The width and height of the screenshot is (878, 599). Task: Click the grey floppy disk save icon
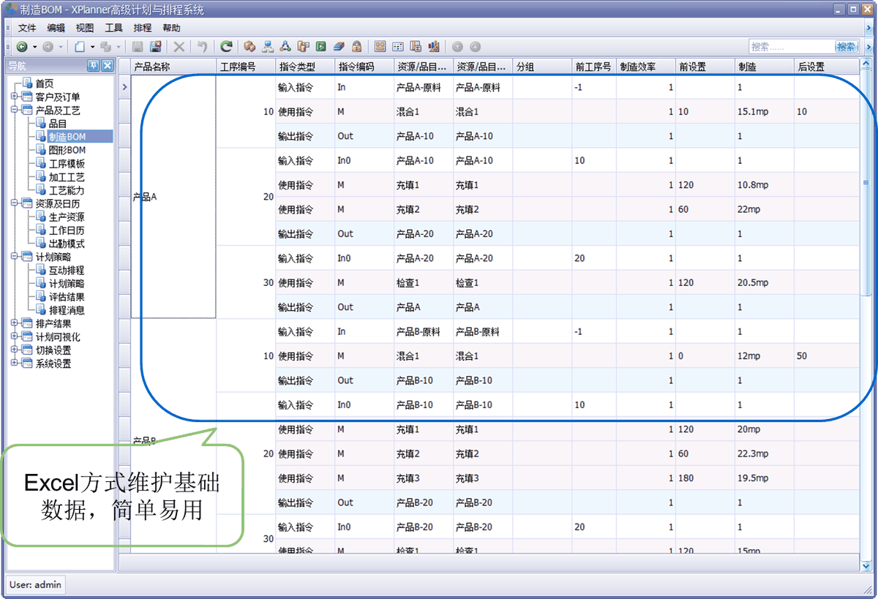coord(138,47)
